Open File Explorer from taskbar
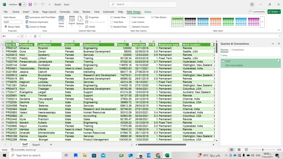 coord(85,155)
